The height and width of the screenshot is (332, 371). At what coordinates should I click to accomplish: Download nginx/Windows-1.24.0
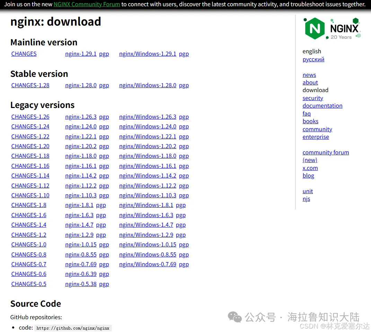click(x=148, y=126)
